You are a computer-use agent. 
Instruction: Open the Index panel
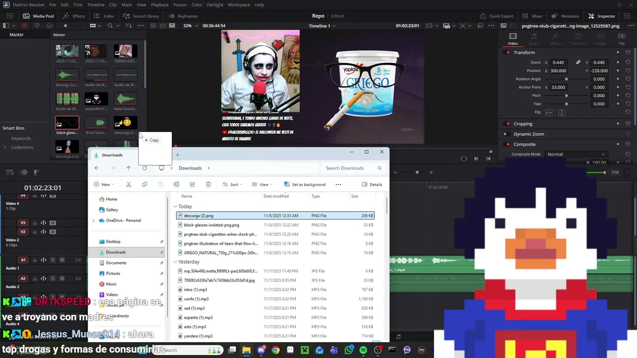pos(104,16)
